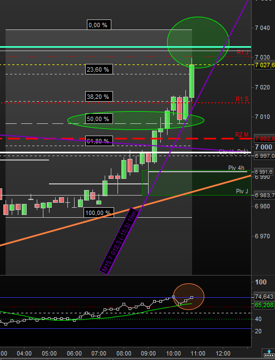The image size is (275, 360).
Task: Select the 61,80 % Fibonacci level label
Action: coord(99,141)
